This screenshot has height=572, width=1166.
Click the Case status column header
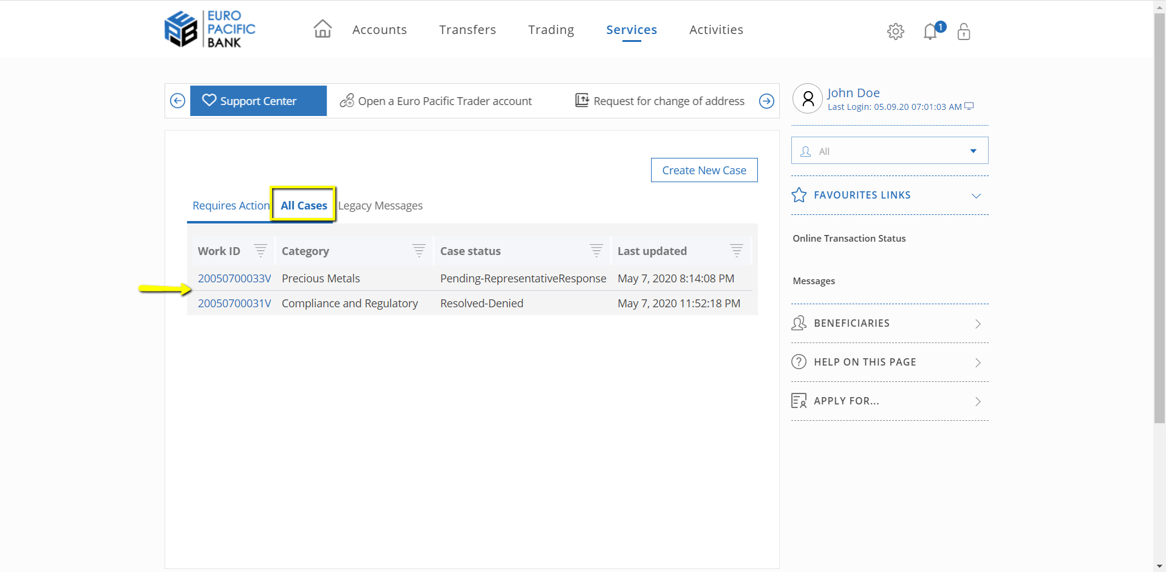coord(471,251)
